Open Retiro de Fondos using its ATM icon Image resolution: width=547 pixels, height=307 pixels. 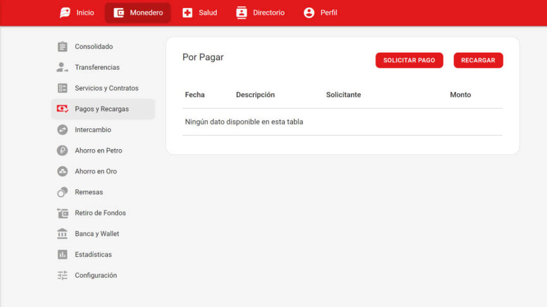click(62, 213)
